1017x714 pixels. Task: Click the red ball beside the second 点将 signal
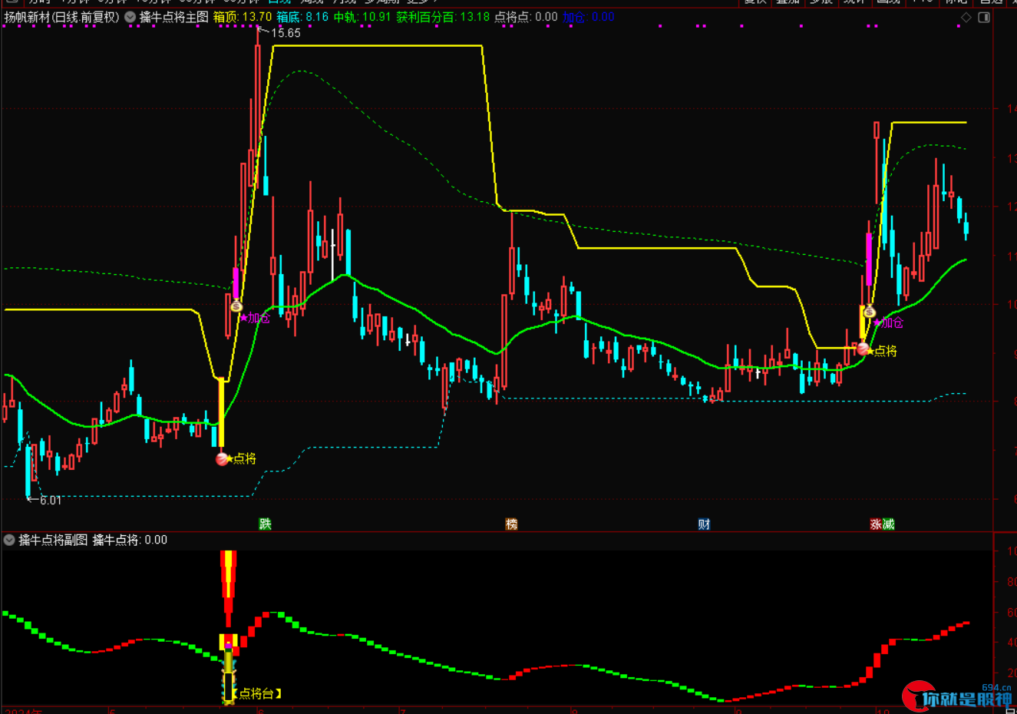[x=863, y=350]
